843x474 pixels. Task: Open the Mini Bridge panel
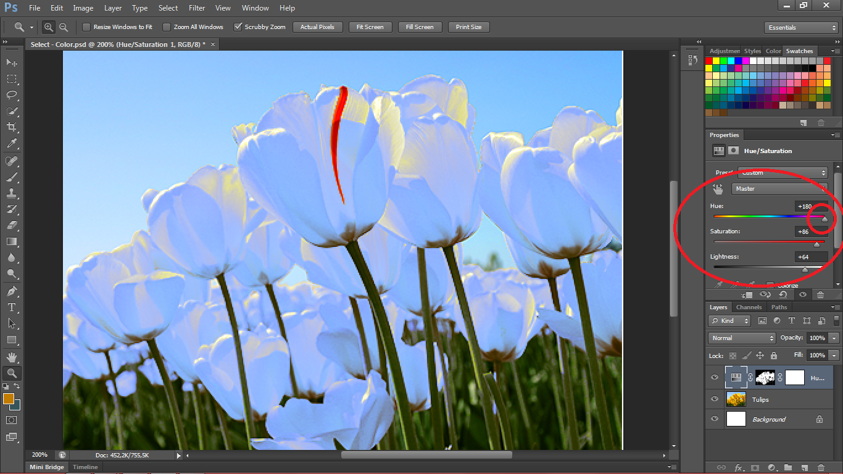(x=47, y=467)
